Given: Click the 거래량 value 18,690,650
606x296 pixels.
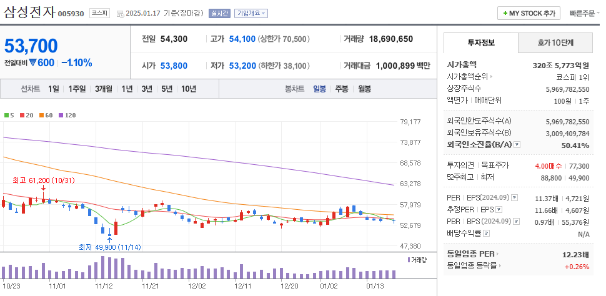Looking at the screenshot, I should [x=391, y=39].
